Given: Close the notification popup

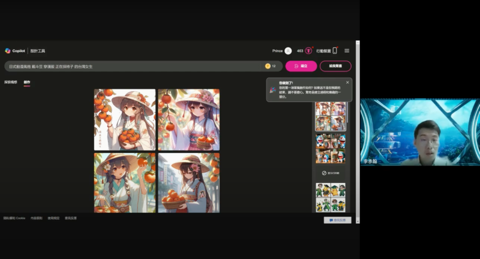Looking at the screenshot, I should coord(347,82).
